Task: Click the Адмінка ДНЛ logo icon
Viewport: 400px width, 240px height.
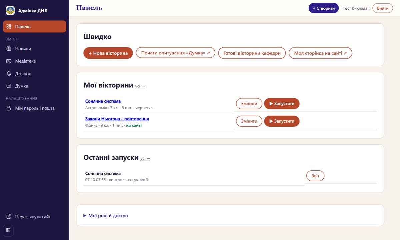Action: (10, 11)
